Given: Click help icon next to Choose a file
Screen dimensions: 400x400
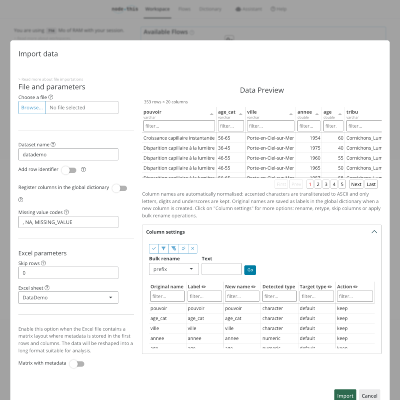Looking at the screenshot, I should point(51,97).
